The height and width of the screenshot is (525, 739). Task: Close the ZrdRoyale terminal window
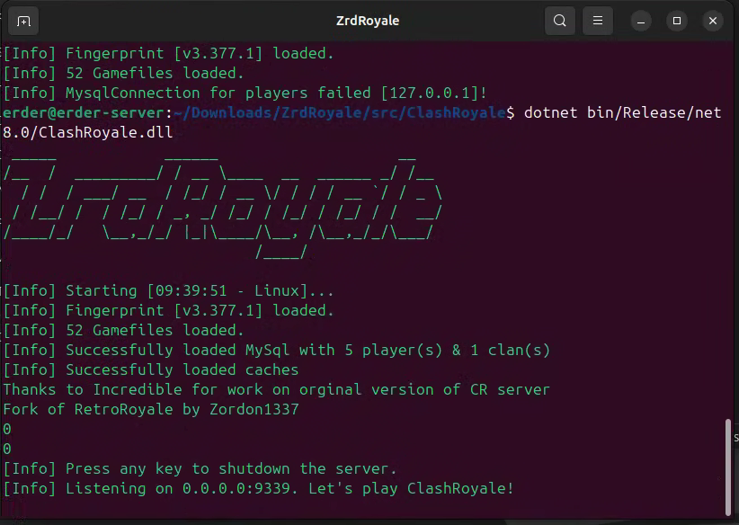point(713,22)
